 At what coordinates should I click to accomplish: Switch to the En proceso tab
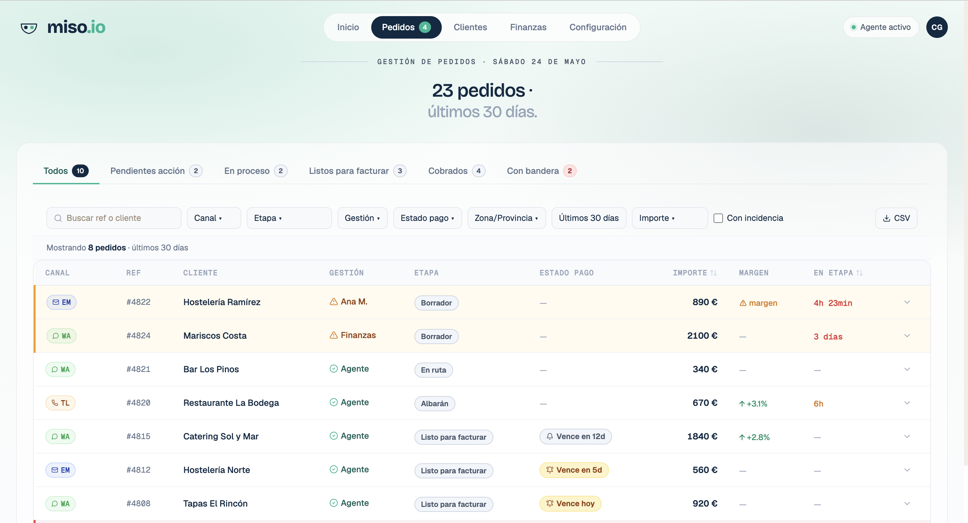[255, 171]
